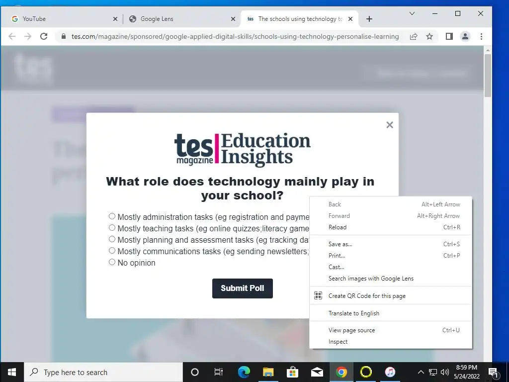Screen dimensions: 509x382
Task: Open a new tab with plus icon
Action: click(369, 19)
